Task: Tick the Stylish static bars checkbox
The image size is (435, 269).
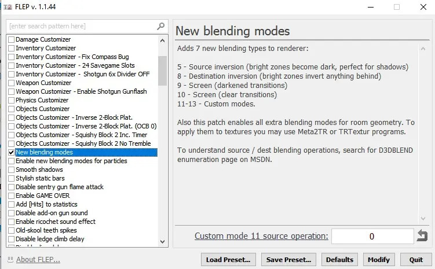Action: pyautogui.click(x=12, y=178)
